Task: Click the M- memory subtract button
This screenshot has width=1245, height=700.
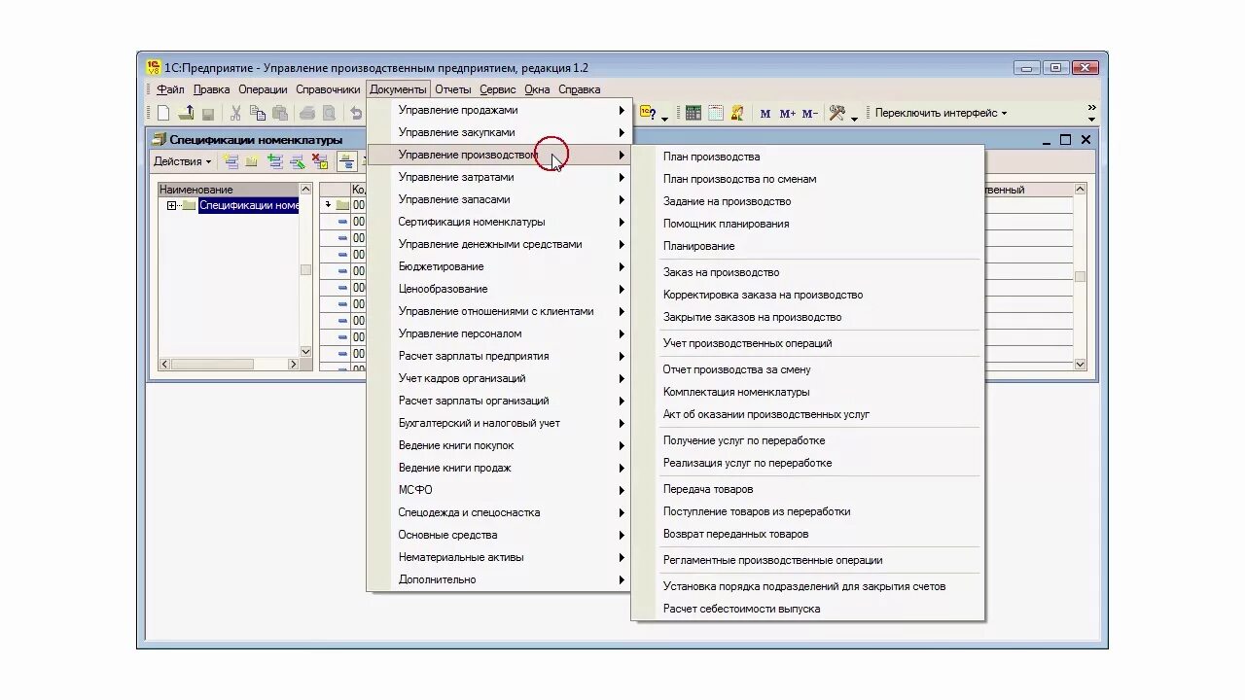Action: [810, 114]
